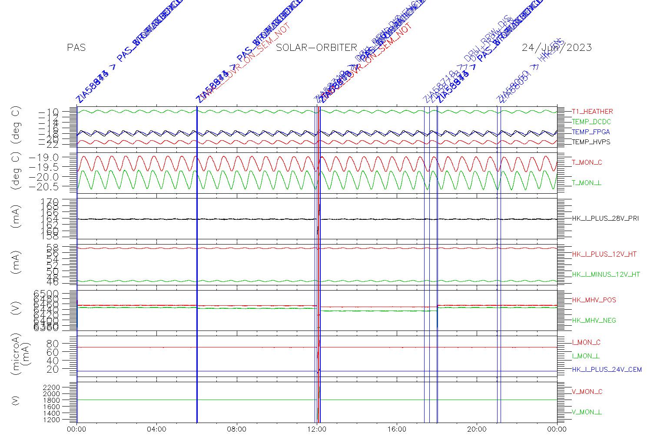Click the HK_I_PLUS_24V_CEM legend label
Viewport: 657px width, 443px height.
point(607,370)
